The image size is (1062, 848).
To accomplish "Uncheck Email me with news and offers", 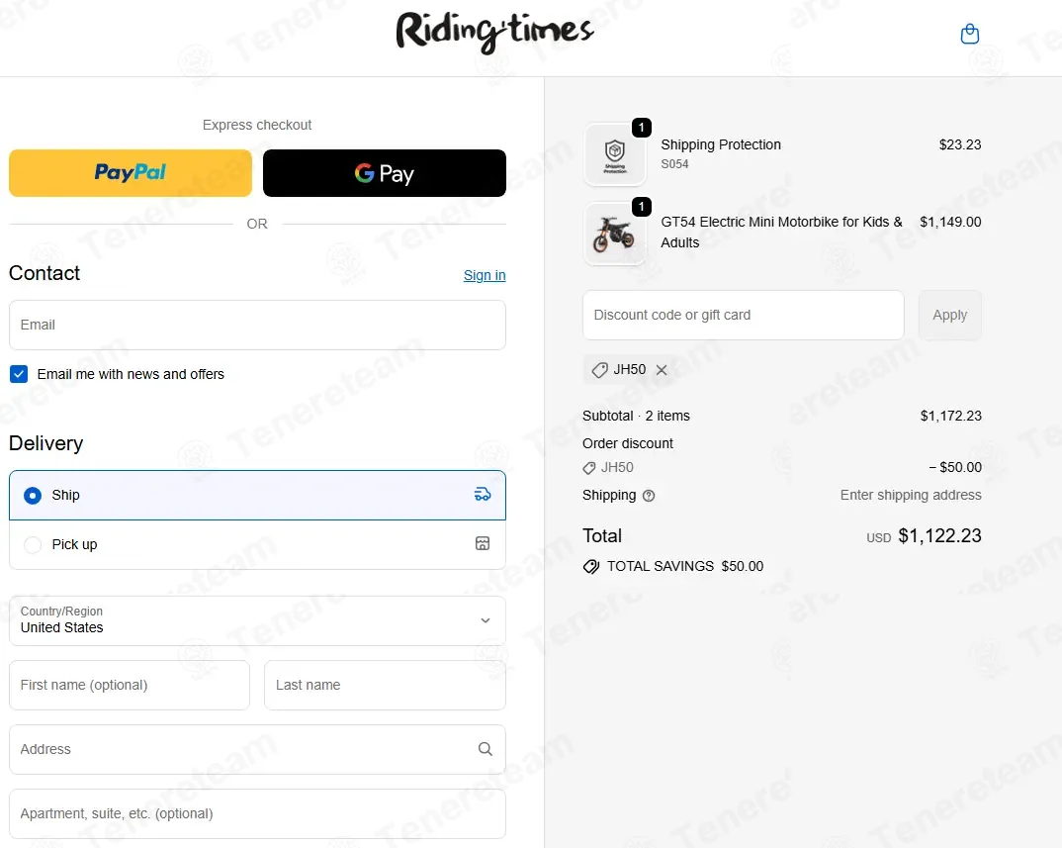I will [x=19, y=374].
